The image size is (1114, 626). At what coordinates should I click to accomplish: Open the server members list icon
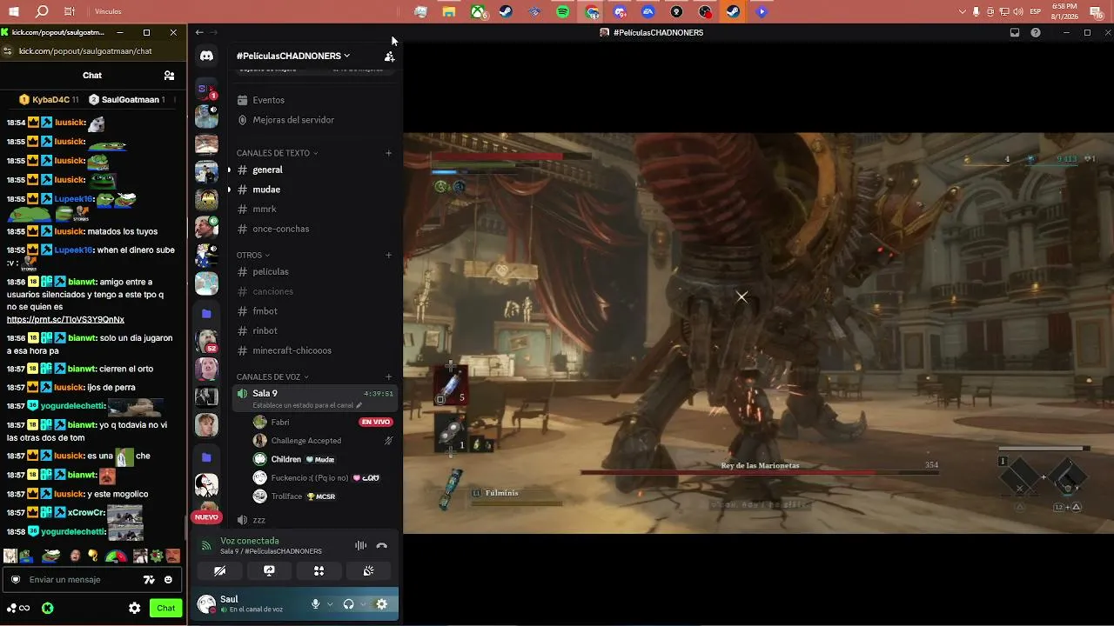[x=389, y=57]
